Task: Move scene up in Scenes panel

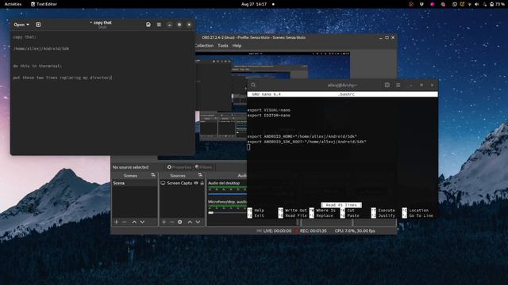Action: click(x=134, y=222)
